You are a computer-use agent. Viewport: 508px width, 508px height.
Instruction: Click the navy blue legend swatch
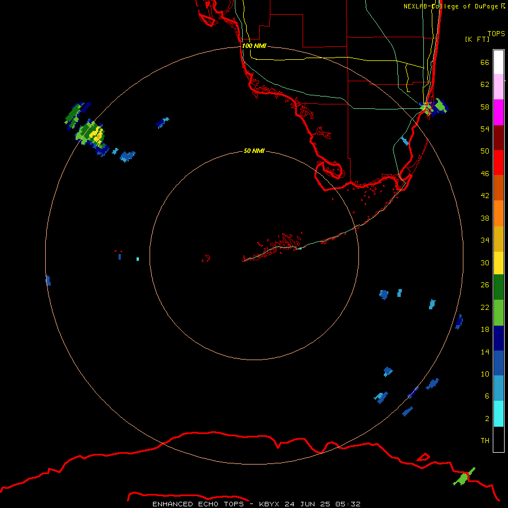498,338
